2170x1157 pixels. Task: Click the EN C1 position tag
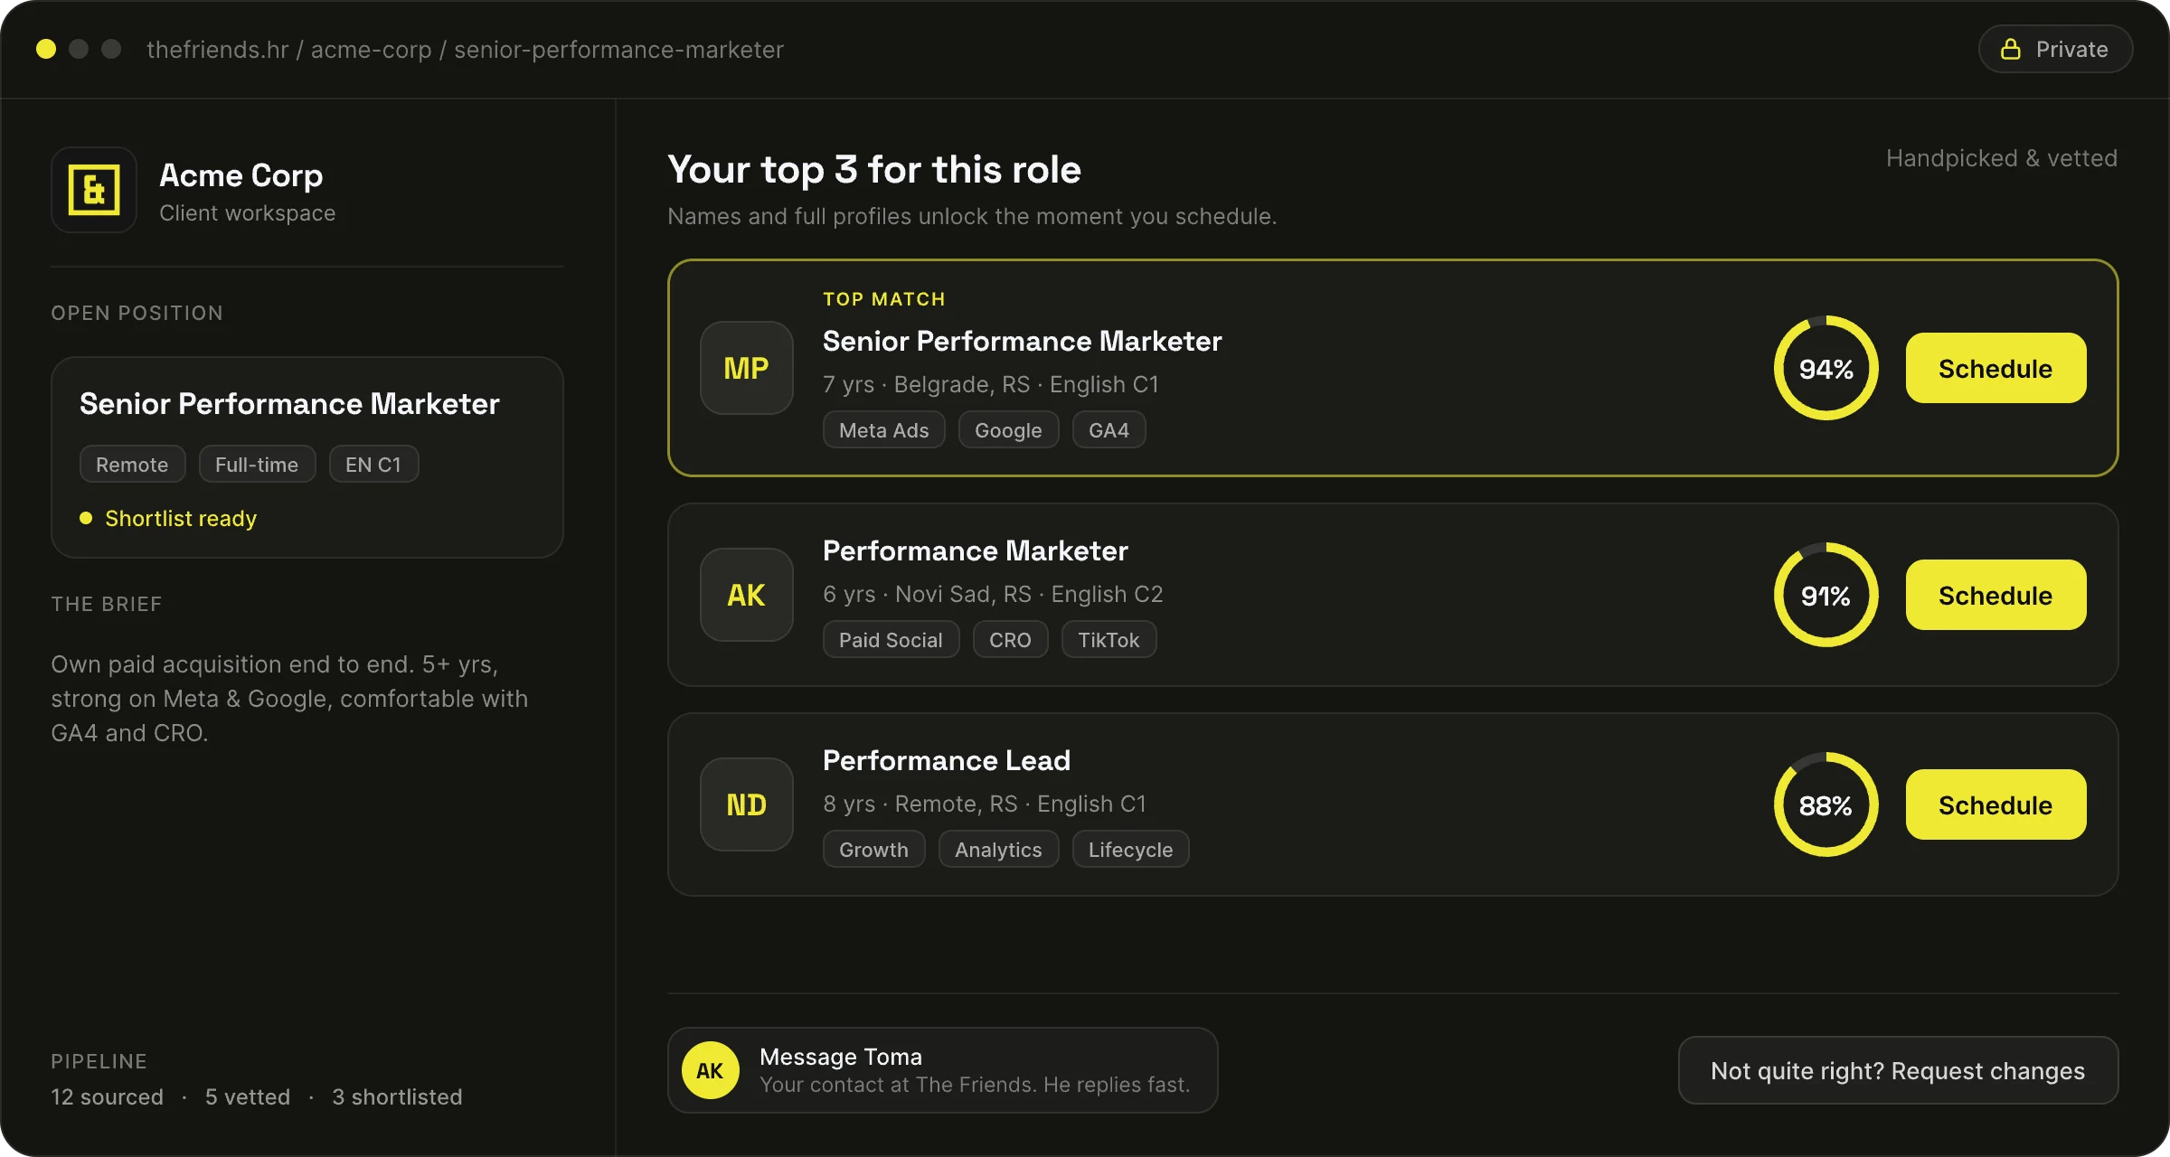pos(373,464)
